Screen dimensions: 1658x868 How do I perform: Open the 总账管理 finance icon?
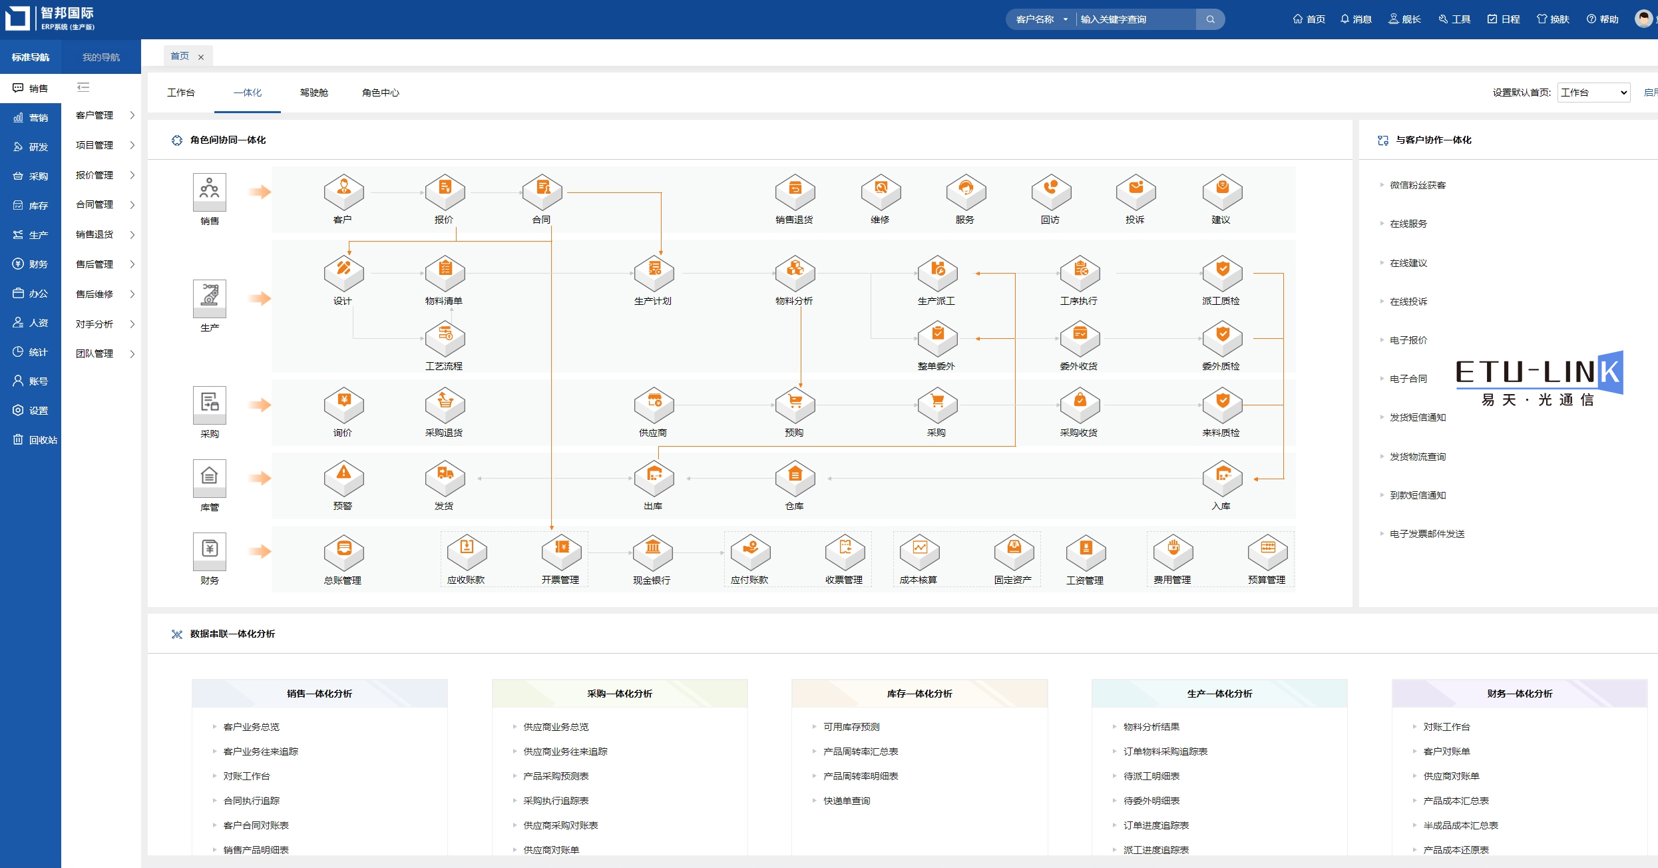(x=343, y=552)
